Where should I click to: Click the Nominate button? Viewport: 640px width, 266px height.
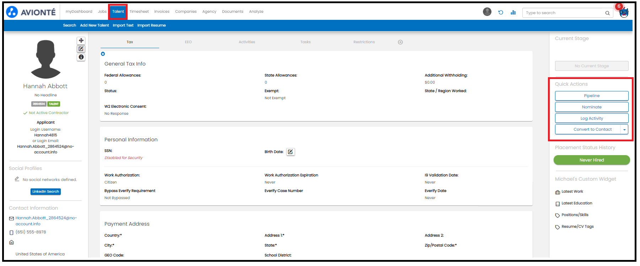point(592,107)
